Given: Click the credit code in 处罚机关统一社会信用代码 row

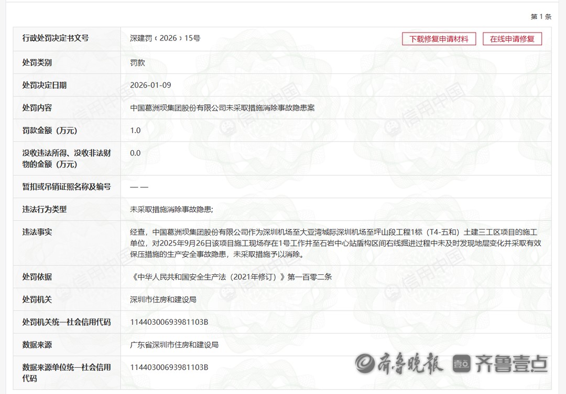Looking at the screenshot, I should click(169, 322).
